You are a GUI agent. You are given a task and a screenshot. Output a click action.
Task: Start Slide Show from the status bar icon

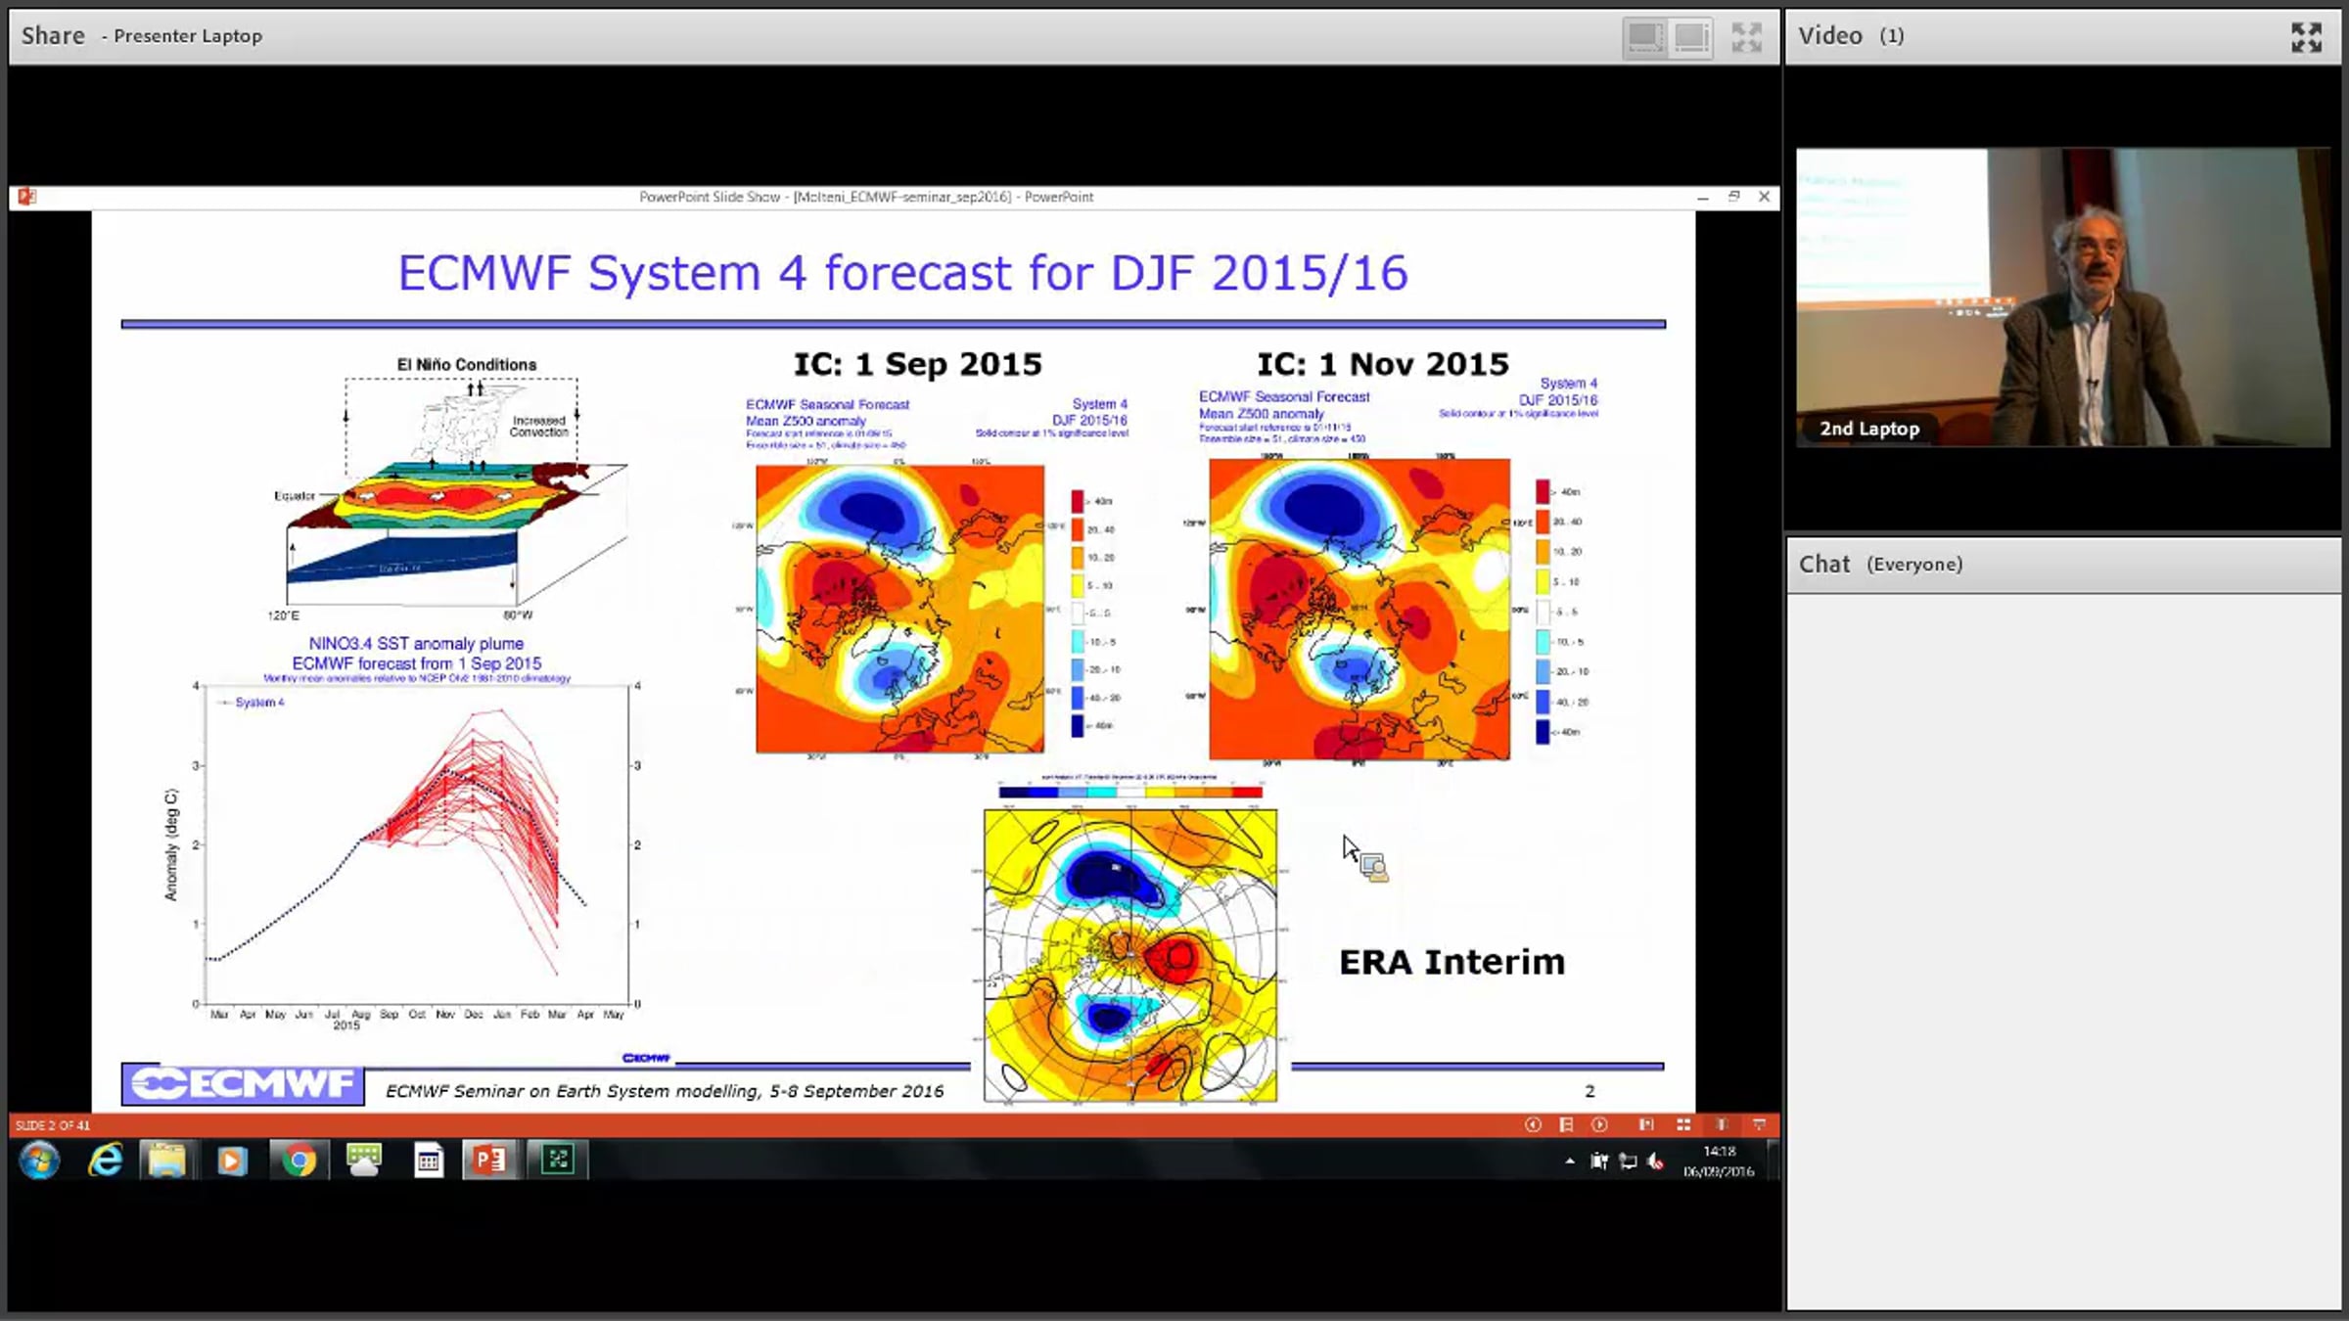(x=1759, y=1124)
